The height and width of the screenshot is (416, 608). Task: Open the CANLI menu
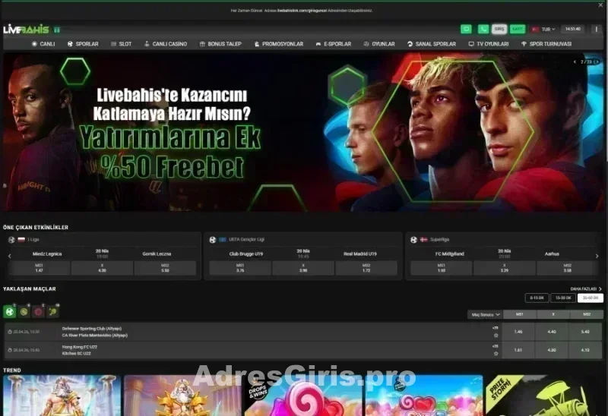43,44
